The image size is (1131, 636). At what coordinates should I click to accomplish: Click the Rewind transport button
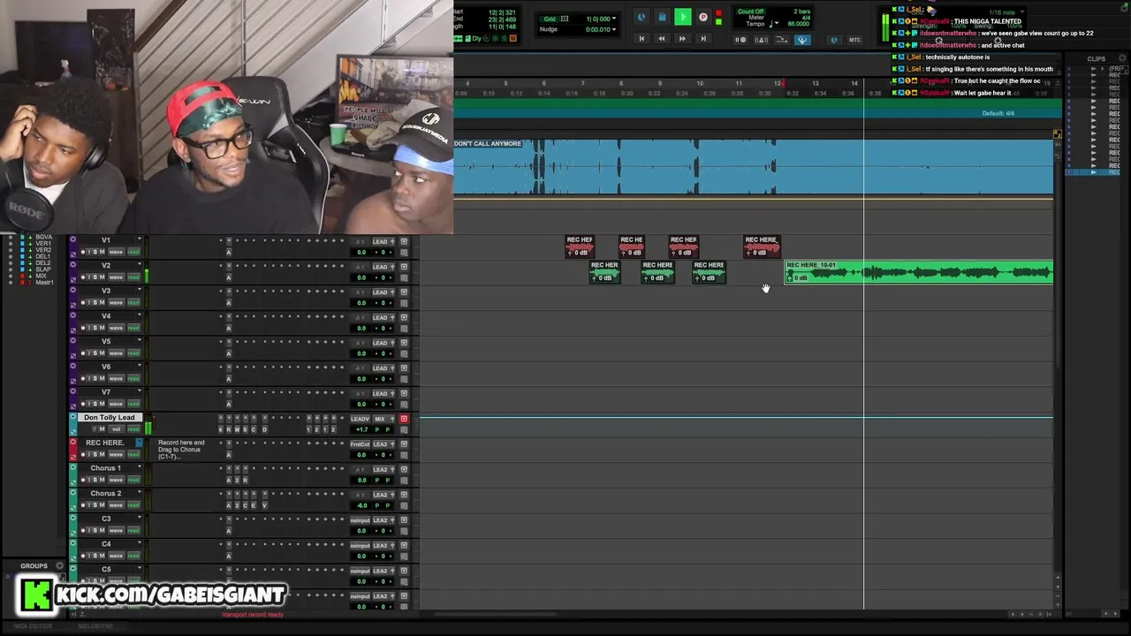[662, 39]
